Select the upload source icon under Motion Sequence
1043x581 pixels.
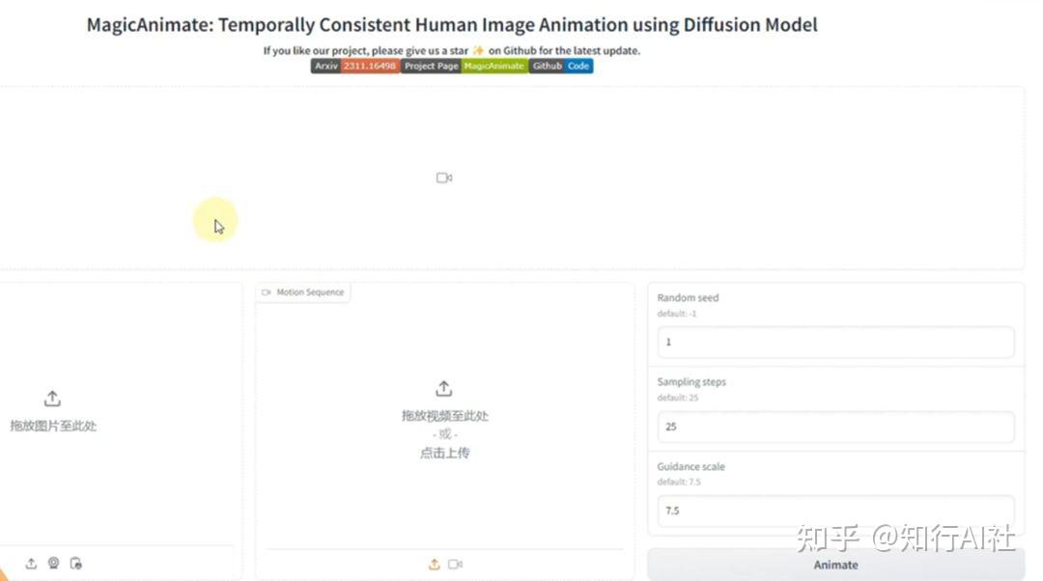point(434,565)
